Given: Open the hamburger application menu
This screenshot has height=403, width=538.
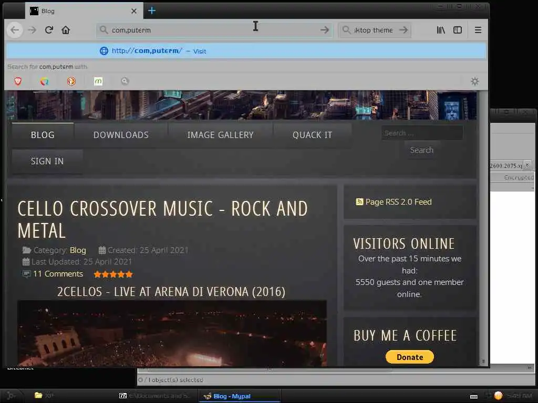Looking at the screenshot, I should click(478, 30).
